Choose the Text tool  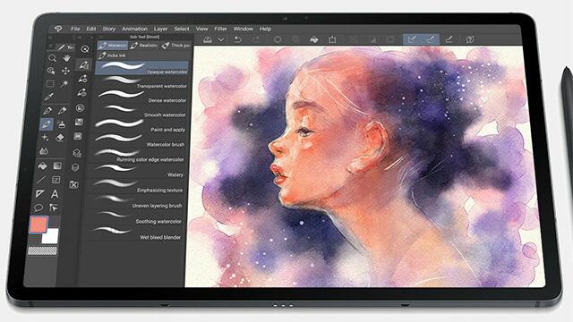55,194
